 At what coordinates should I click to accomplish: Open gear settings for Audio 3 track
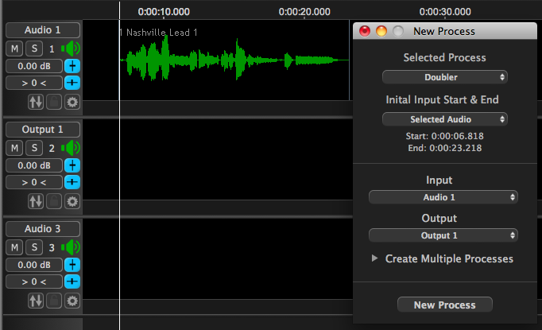pos(72,301)
